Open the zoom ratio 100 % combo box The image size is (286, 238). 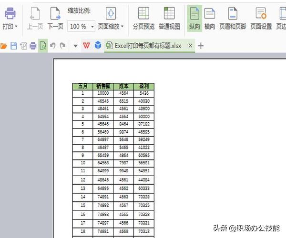[81, 26]
